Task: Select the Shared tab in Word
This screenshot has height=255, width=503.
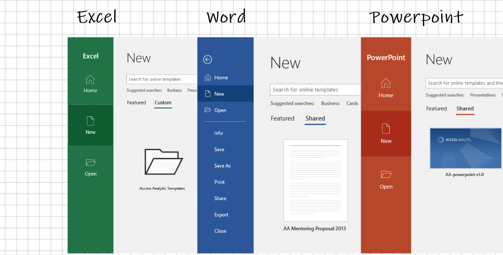Action: 315,118
